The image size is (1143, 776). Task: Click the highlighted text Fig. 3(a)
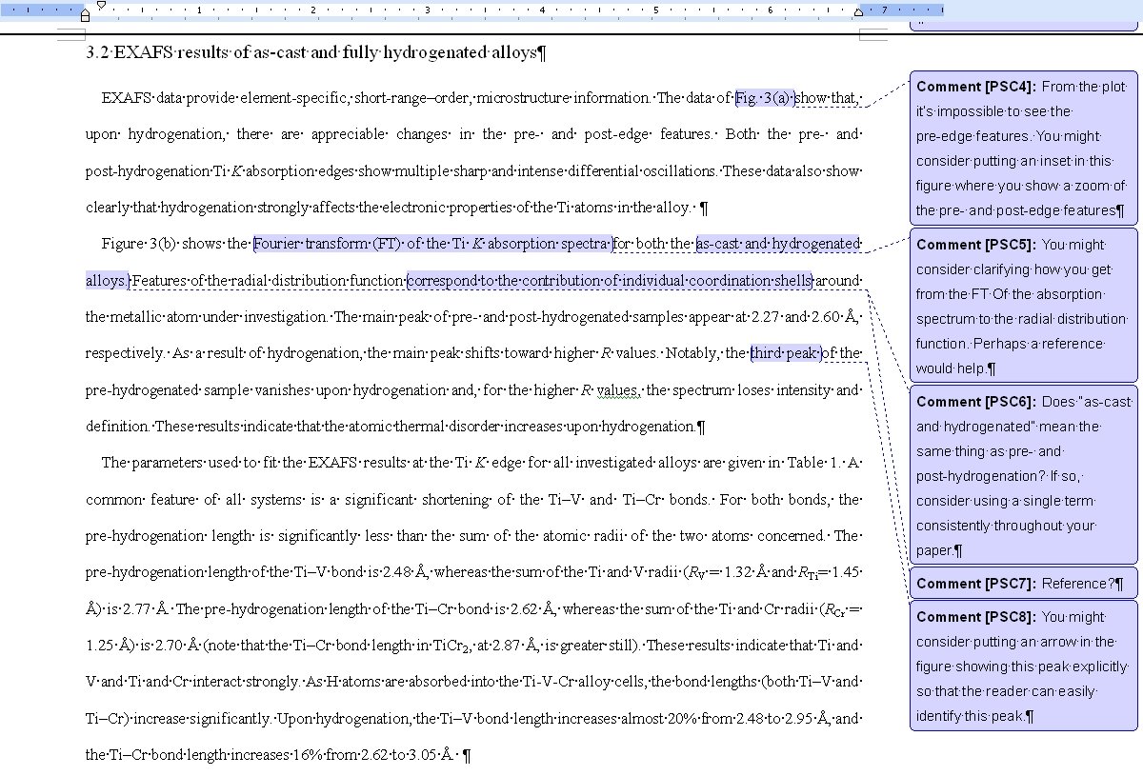[764, 97]
